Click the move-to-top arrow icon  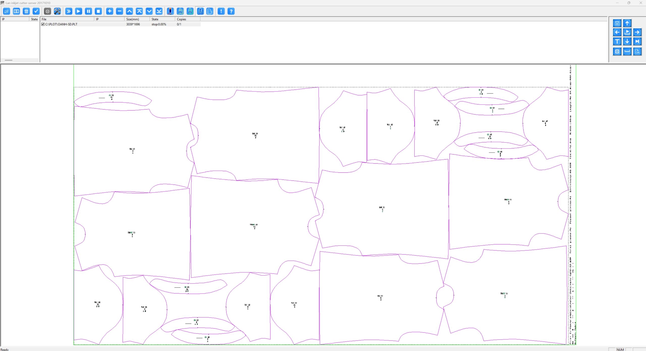(x=139, y=11)
